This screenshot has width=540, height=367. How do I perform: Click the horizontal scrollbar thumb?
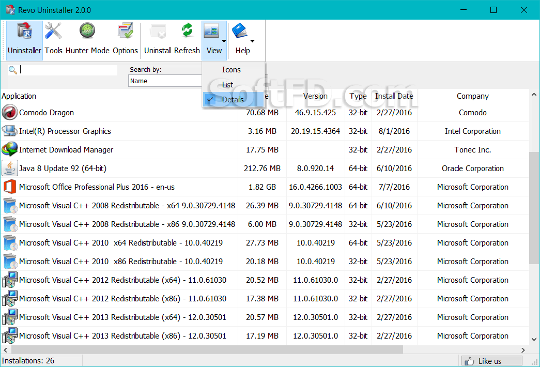207,350
